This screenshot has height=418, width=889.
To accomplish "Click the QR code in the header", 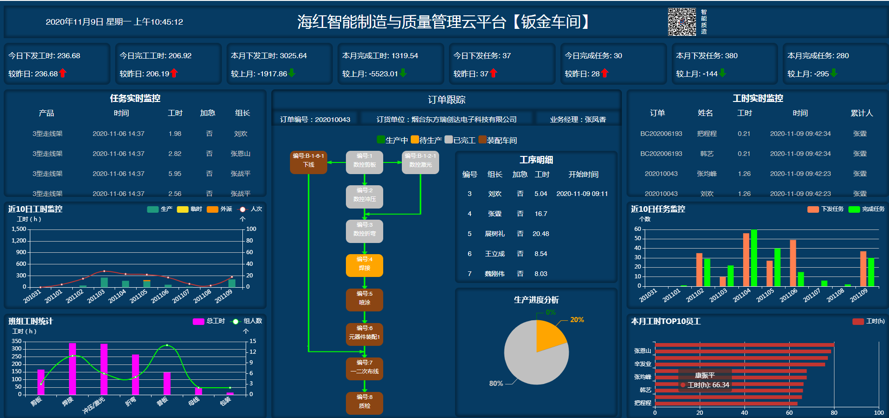I will point(682,22).
